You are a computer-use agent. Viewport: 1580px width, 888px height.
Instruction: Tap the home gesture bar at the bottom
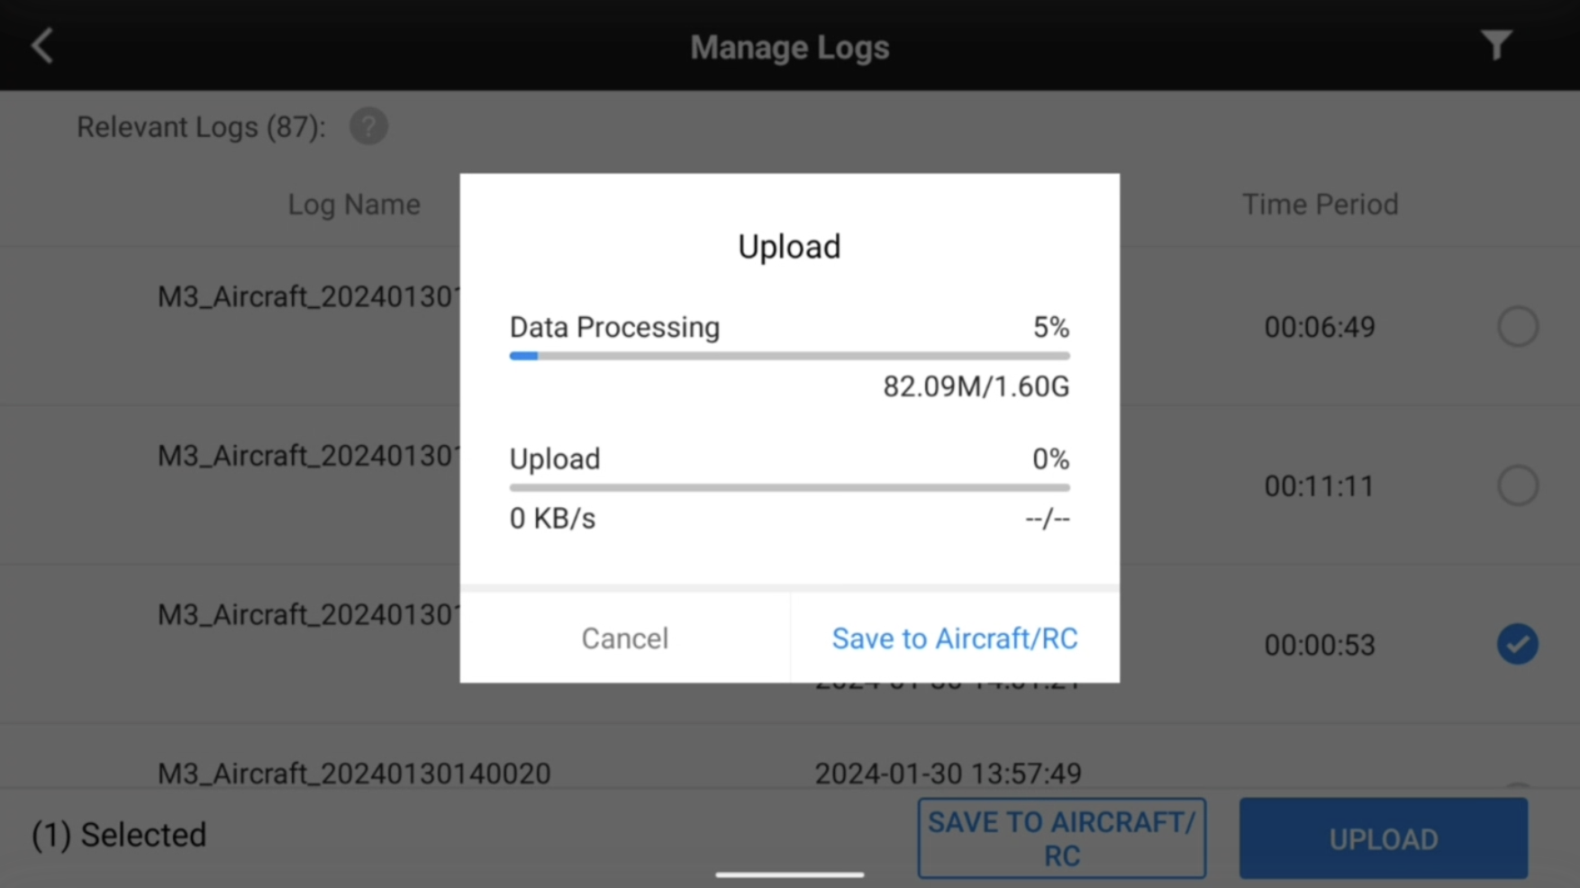(789, 874)
